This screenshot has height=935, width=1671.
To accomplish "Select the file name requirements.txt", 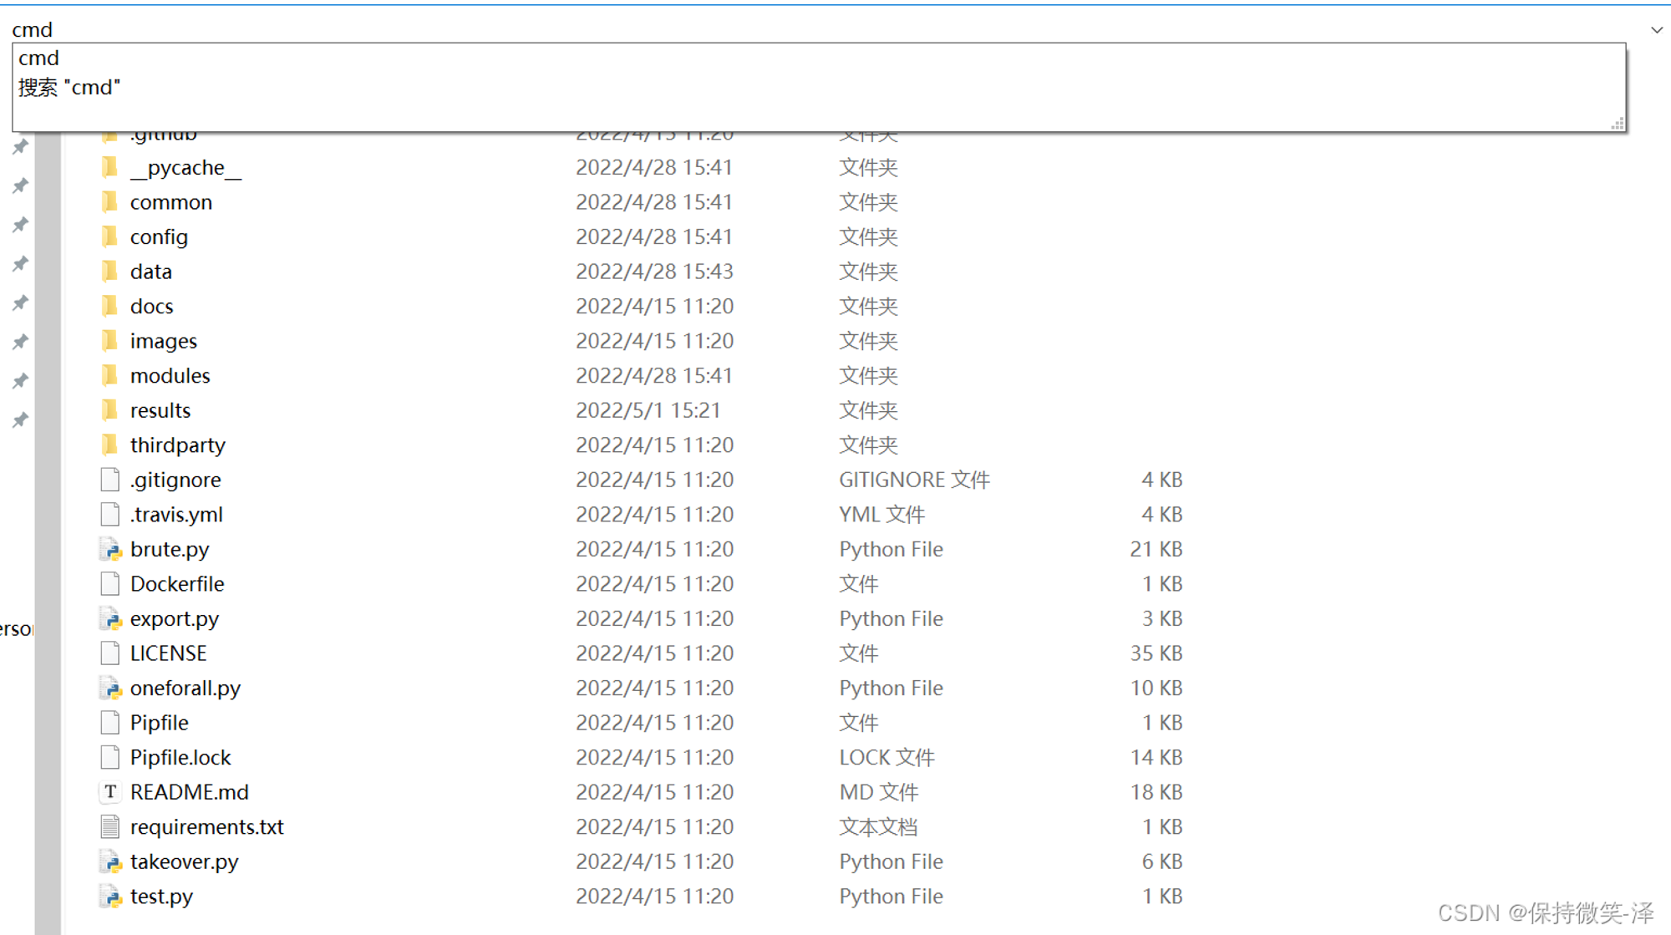I will click(207, 826).
